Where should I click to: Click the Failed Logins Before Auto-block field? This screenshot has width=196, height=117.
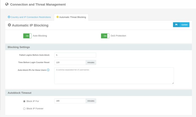click(75, 55)
